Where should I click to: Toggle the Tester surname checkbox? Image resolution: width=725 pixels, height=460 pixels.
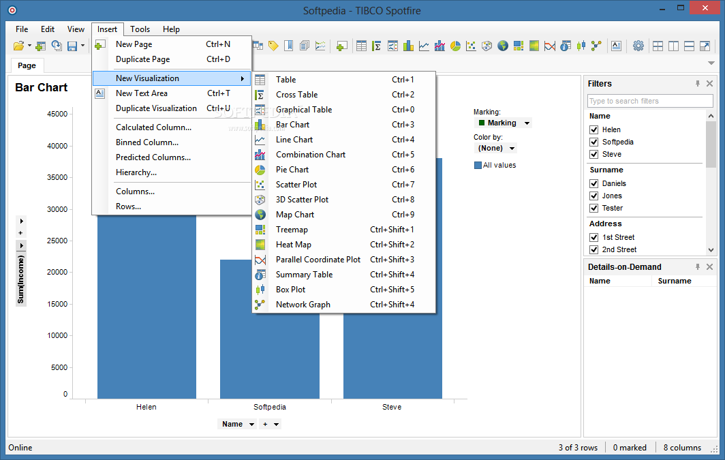(593, 208)
